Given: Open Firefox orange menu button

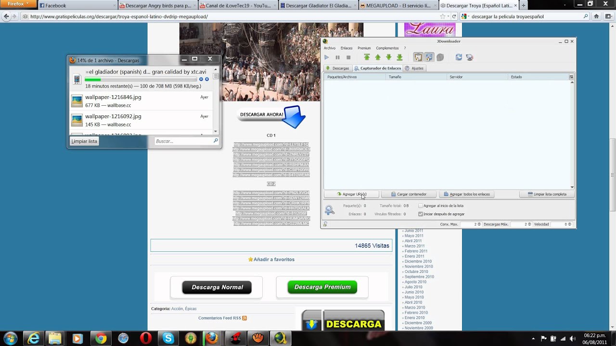Looking at the screenshot, I should (x=18, y=4).
